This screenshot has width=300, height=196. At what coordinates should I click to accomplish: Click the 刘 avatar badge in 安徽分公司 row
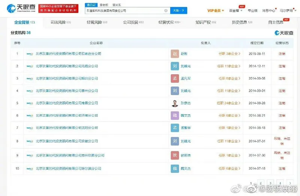click(175, 141)
